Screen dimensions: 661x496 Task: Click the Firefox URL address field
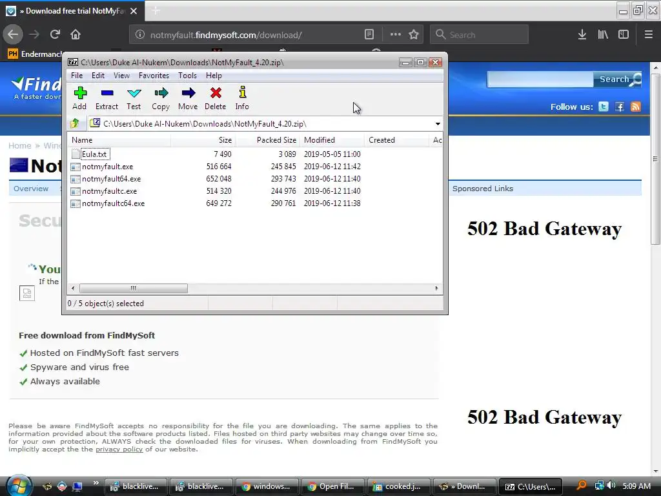(x=253, y=35)
